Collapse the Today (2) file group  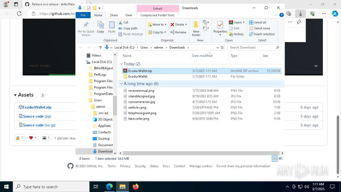[x=121, y=64]
